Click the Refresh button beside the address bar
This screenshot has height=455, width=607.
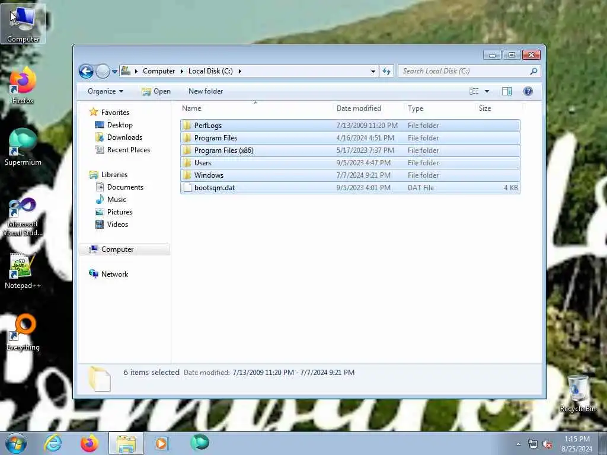[x=386, y=71]
